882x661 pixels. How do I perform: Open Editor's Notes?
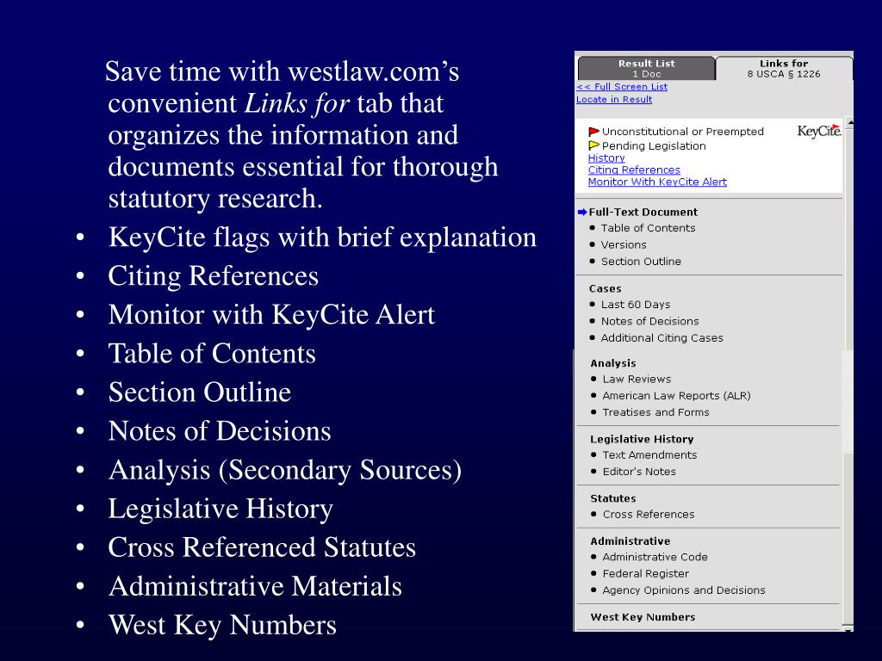coord(639,472)
